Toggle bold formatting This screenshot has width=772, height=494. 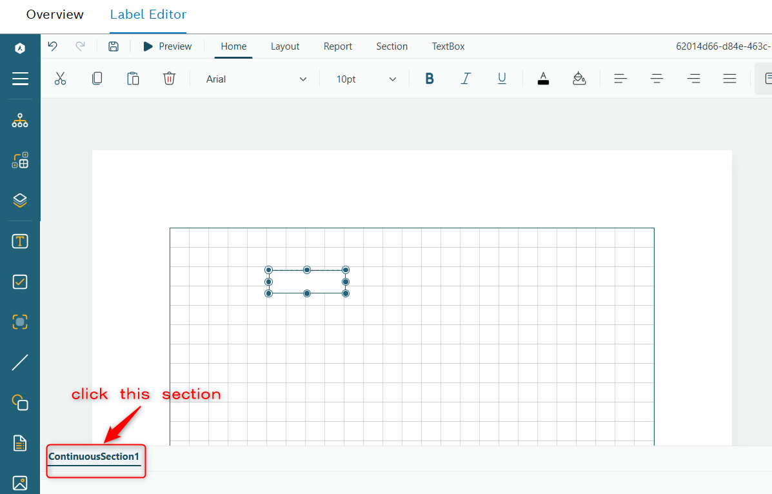tap(430, 79)
